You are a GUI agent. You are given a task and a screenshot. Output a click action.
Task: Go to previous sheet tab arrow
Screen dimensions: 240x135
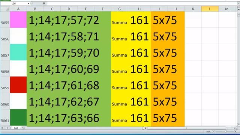[x=5, y=128]
